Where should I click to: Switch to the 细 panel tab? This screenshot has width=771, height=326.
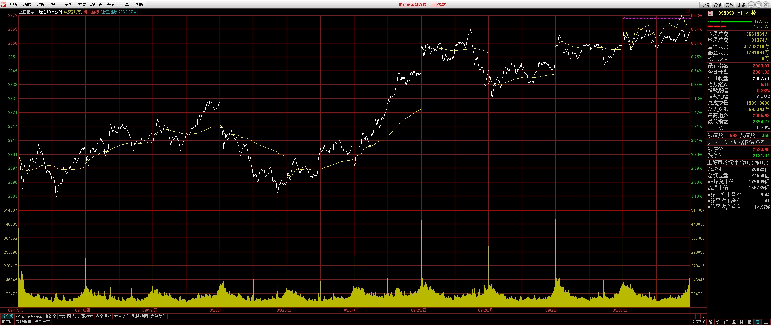[x=726, y=322]
